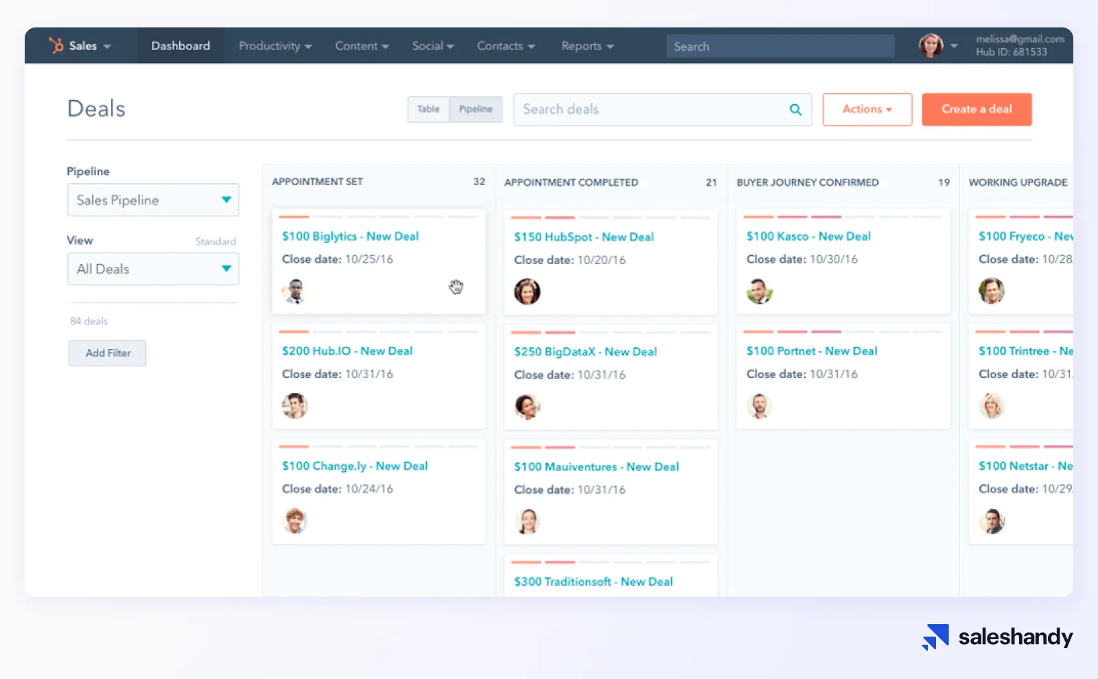Image resolution: width=1098 pixels, height=679 pixels.
Task: Click owner avatar on Fryeco deal card
Action: point(992,291)
